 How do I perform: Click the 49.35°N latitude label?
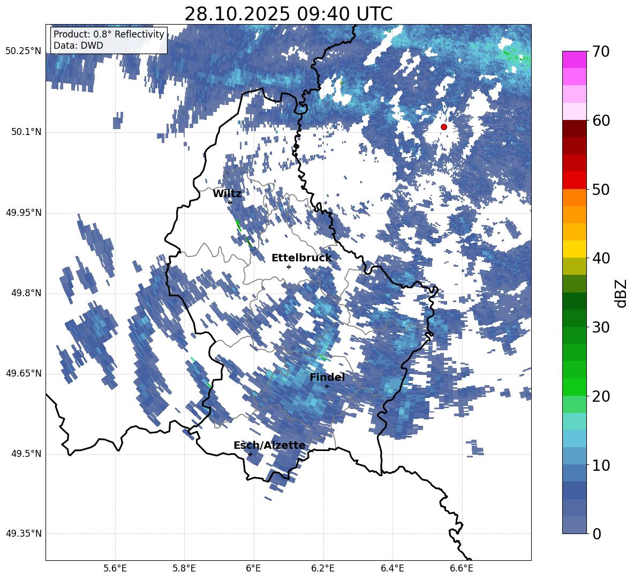click(24, 533)
